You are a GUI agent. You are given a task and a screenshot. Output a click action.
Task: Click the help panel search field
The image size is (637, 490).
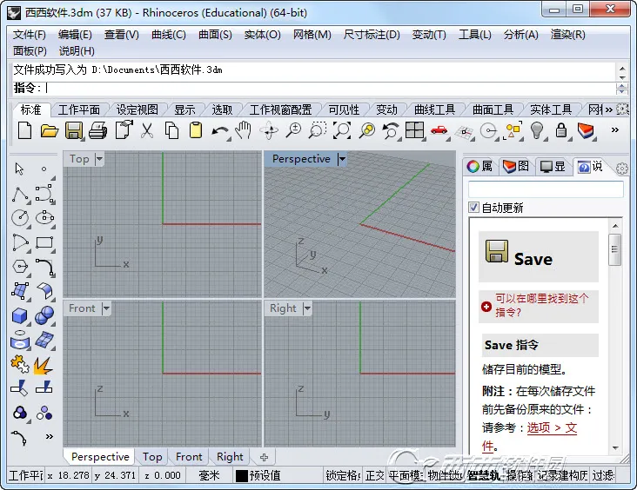point(546,189)
